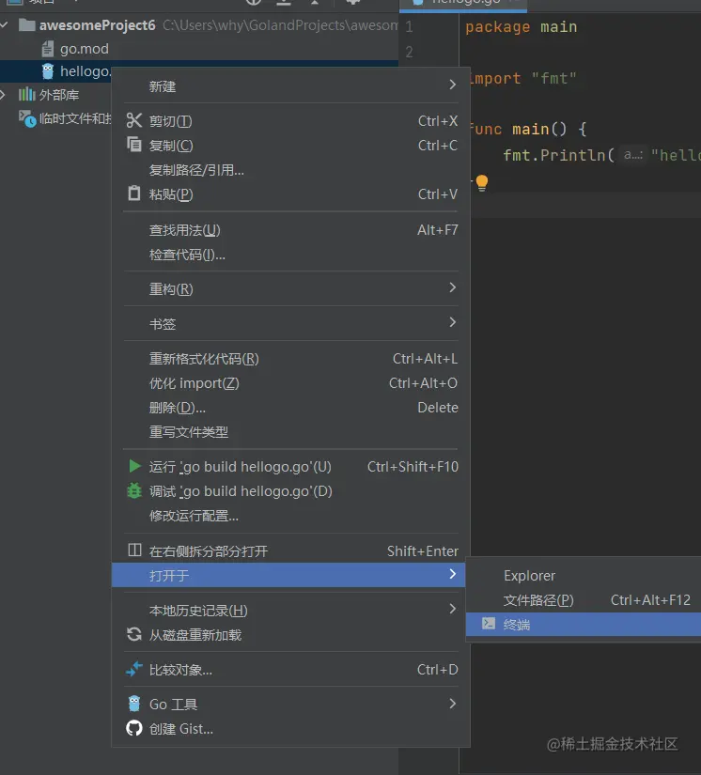The width and height of the screenshot is (701, 775).
Task: Open 本地历史记录(H) menu entry
Action: 290,611
